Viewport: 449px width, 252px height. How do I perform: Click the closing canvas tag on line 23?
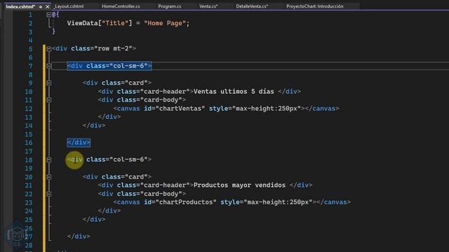point(334,202)
